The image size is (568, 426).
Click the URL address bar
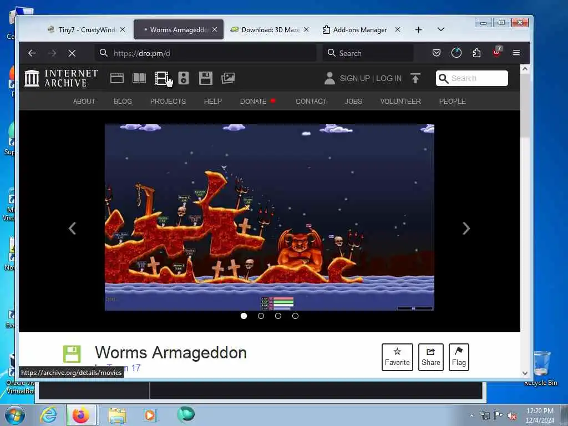point(205,53)
